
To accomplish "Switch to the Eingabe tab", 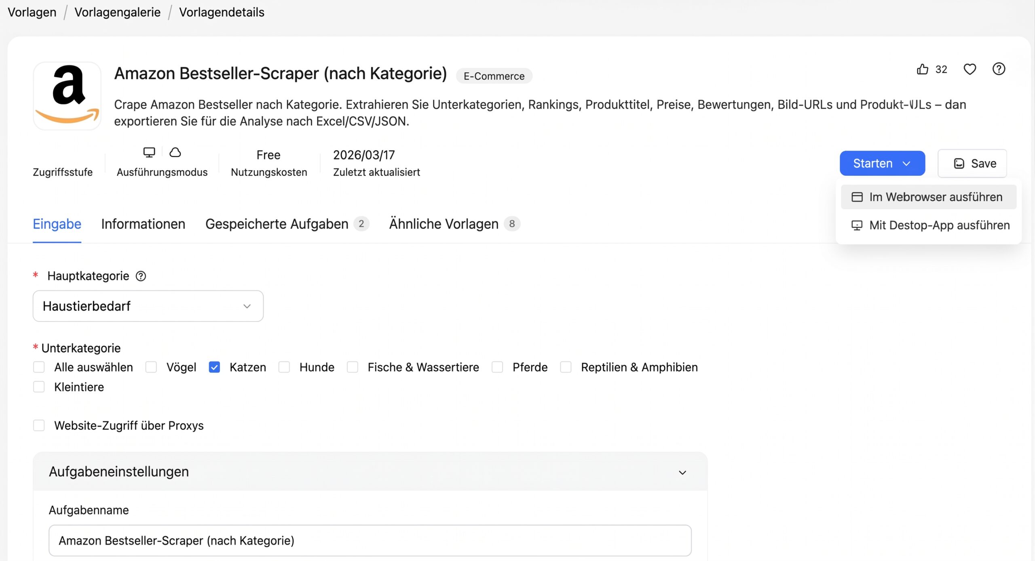I will point(57,224).
